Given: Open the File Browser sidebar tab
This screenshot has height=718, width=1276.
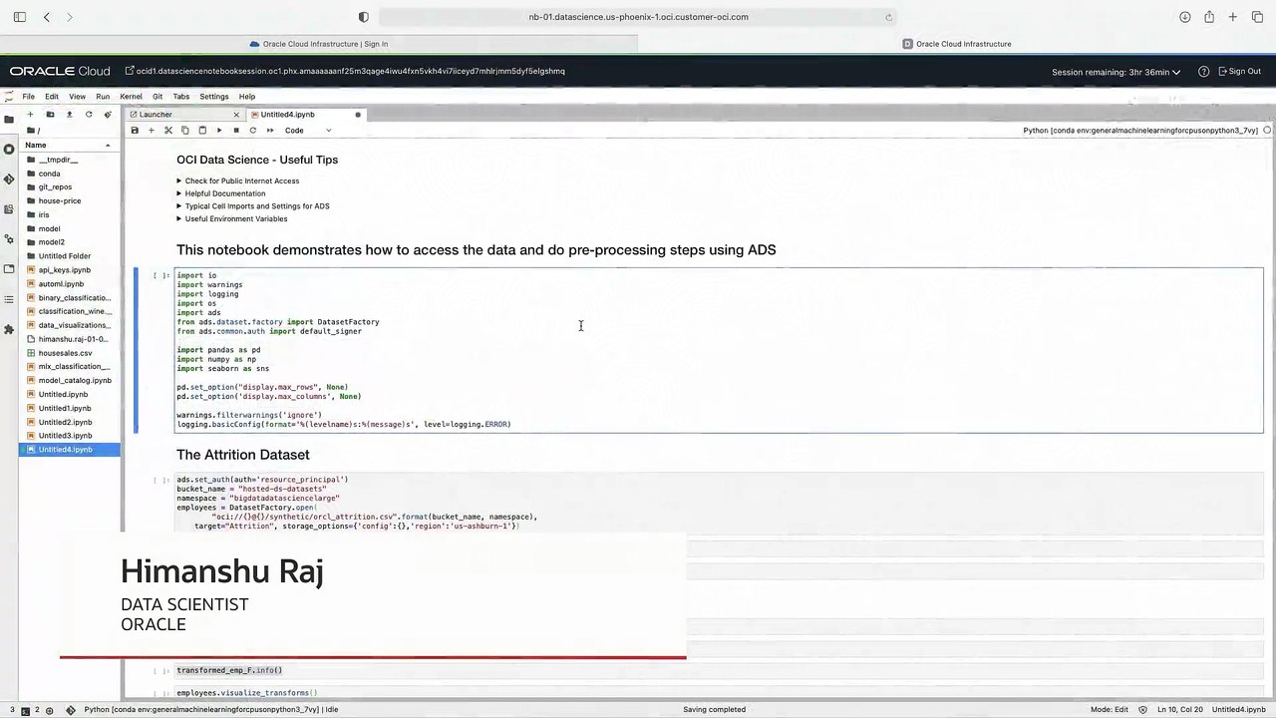Looking at the screenshot, I should [9, 119].
